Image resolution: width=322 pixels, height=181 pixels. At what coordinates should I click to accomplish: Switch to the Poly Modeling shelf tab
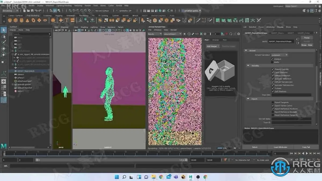(x=33, y=16)
